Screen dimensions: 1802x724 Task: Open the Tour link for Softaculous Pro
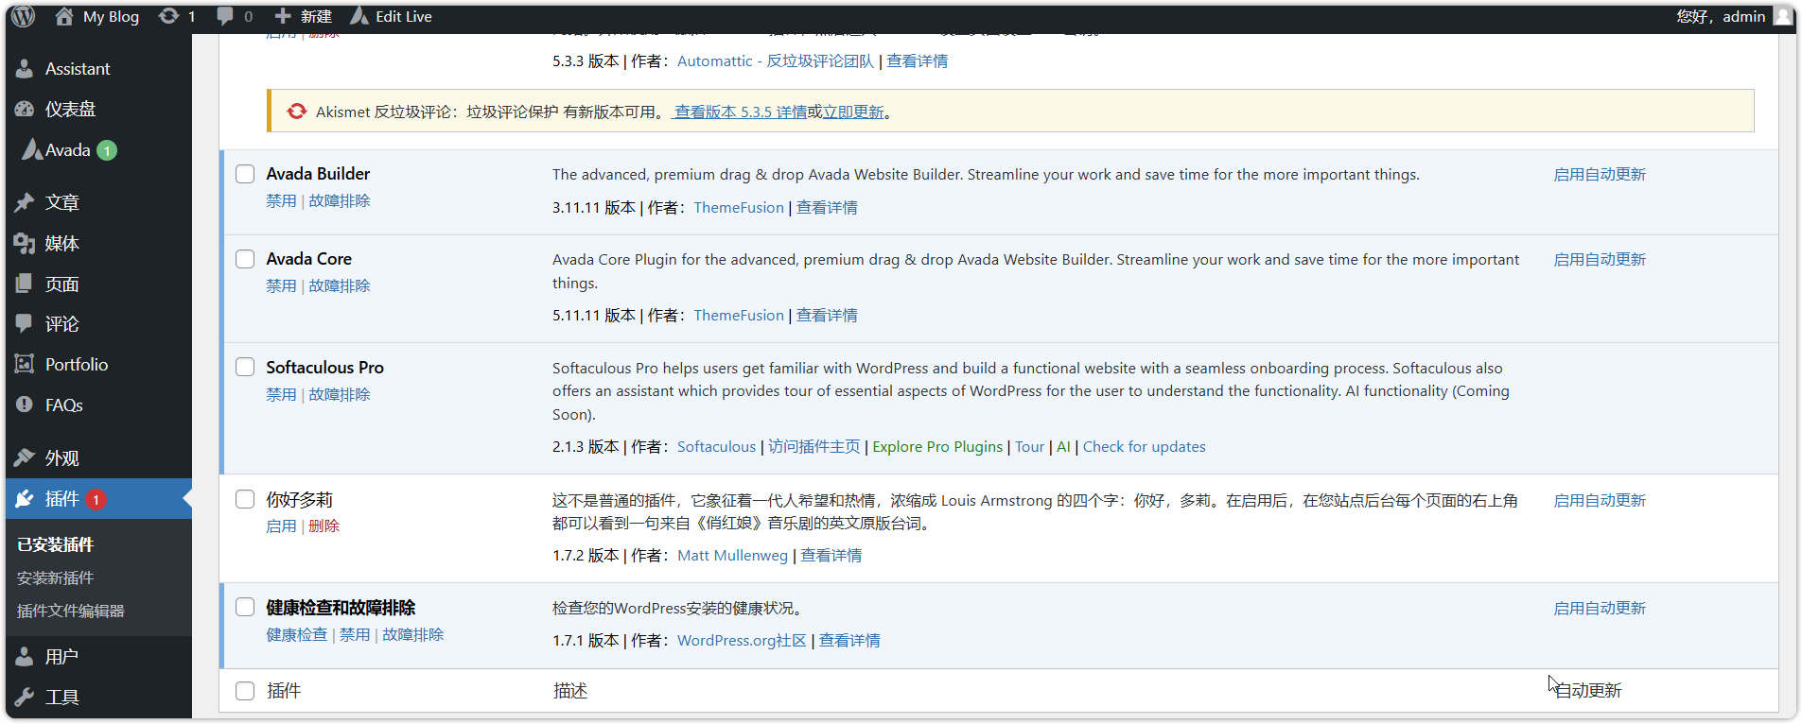coord(1029,446)
